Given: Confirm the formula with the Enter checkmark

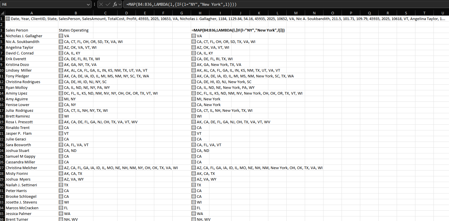Looking at the screenshot, I should [108, 4].
